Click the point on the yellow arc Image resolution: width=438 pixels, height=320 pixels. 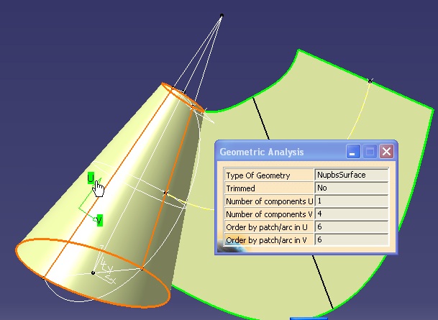tap(370, 81)
